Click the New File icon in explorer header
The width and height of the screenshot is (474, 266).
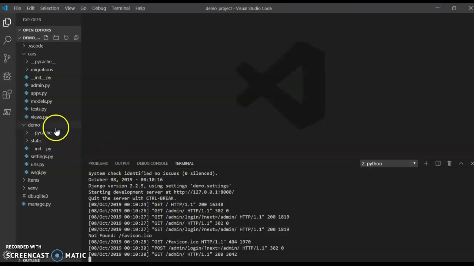(46, 38)
